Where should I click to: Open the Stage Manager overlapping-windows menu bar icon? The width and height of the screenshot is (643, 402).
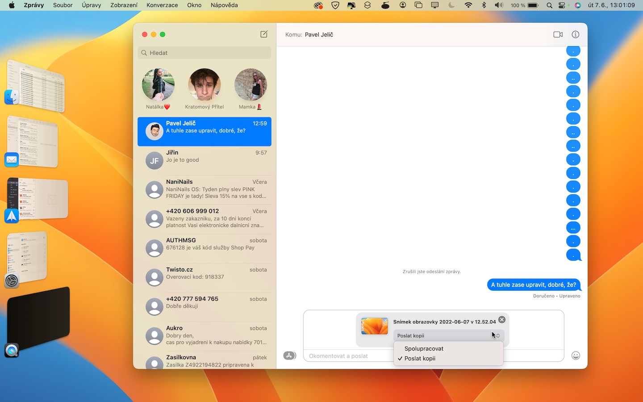(418, 5)
